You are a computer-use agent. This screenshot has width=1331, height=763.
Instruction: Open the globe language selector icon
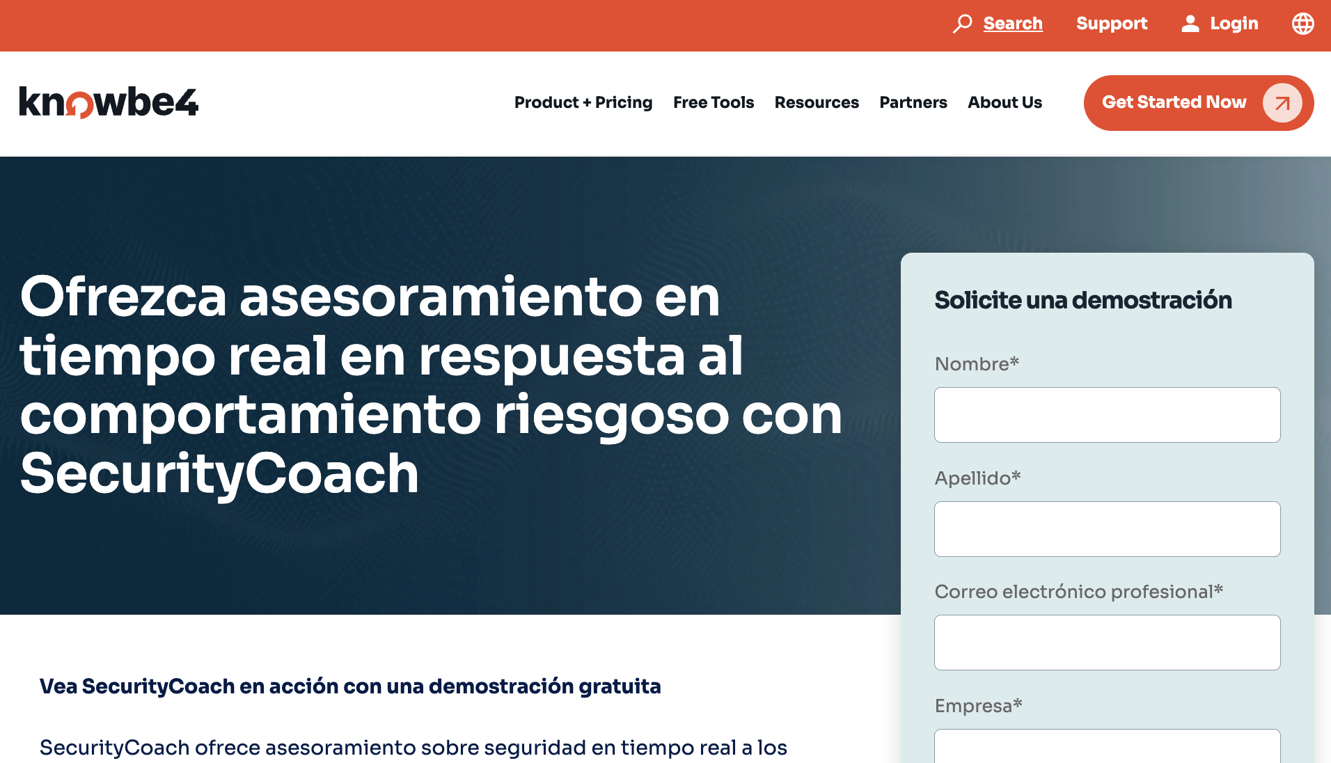point(1302,24)
